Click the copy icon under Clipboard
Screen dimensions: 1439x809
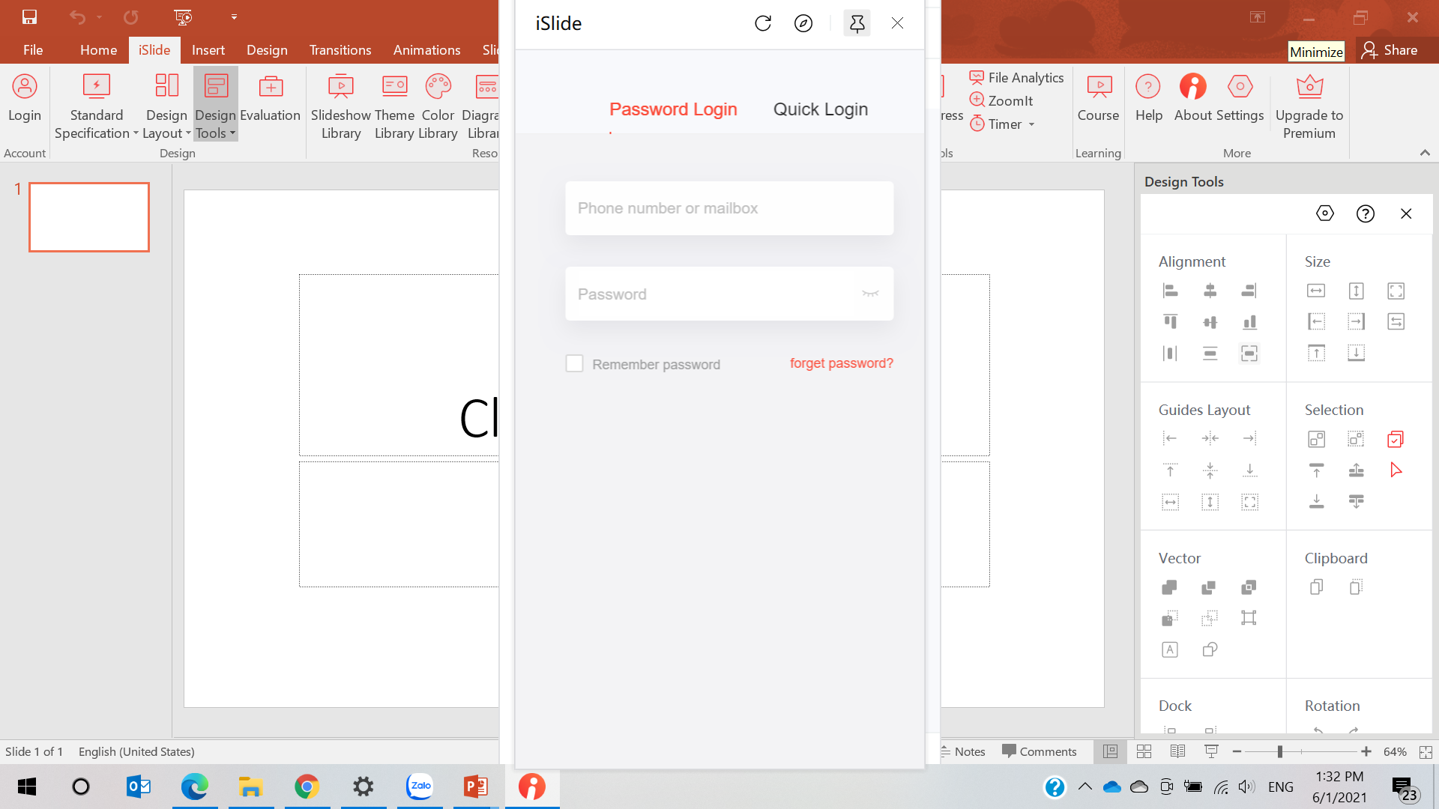click(x=1316, y=587)
